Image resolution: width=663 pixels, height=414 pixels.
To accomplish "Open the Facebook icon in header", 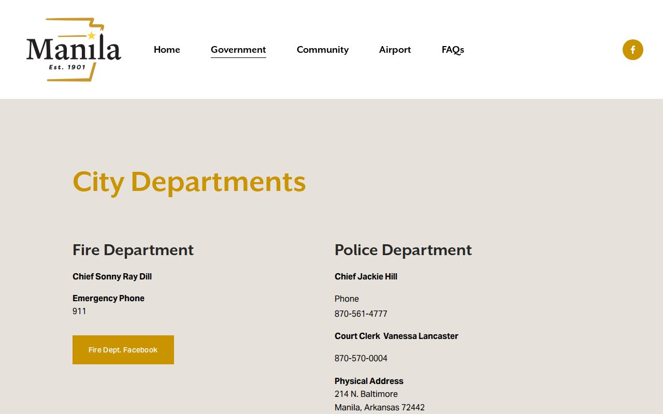I will coord(632,50).
